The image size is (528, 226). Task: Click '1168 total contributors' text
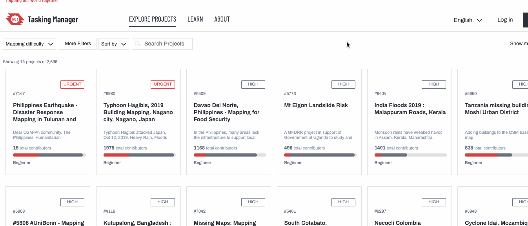click(215, 148)
